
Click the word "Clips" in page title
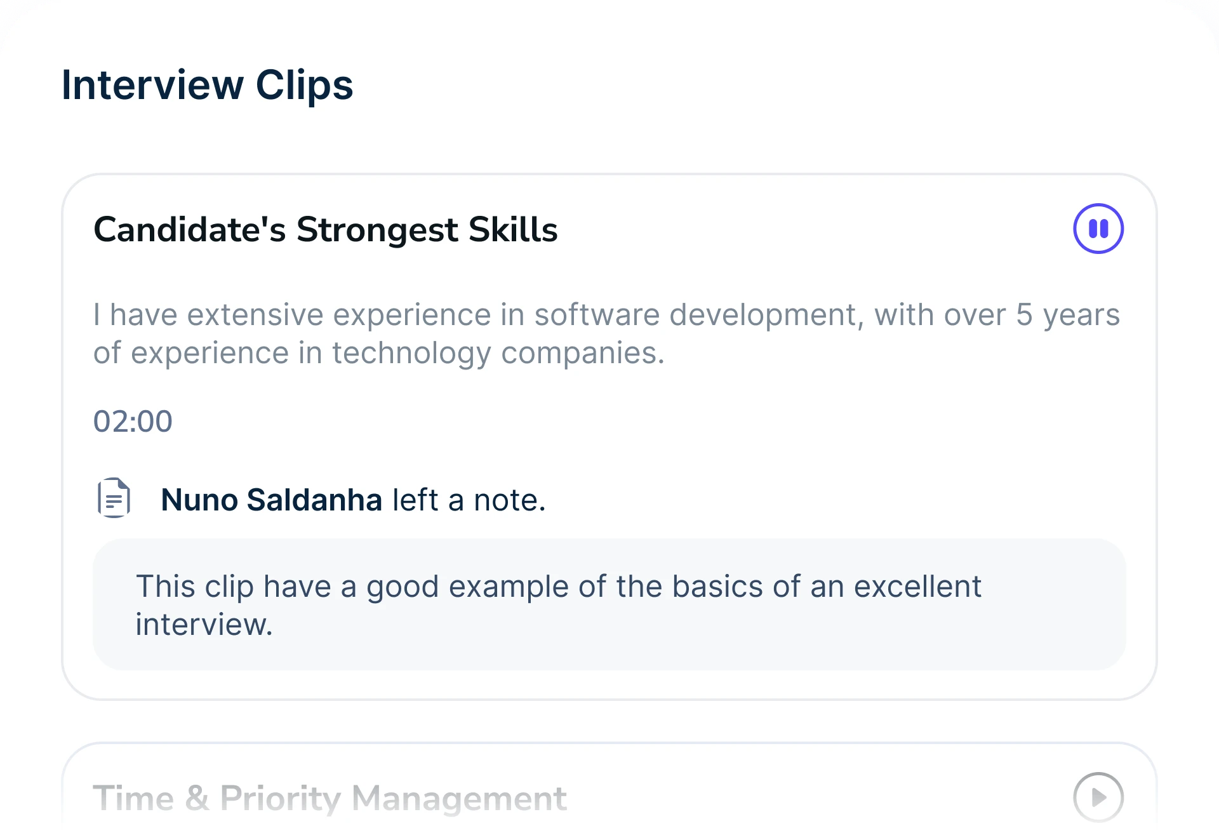pyautogui.click(x=304, y=85)
